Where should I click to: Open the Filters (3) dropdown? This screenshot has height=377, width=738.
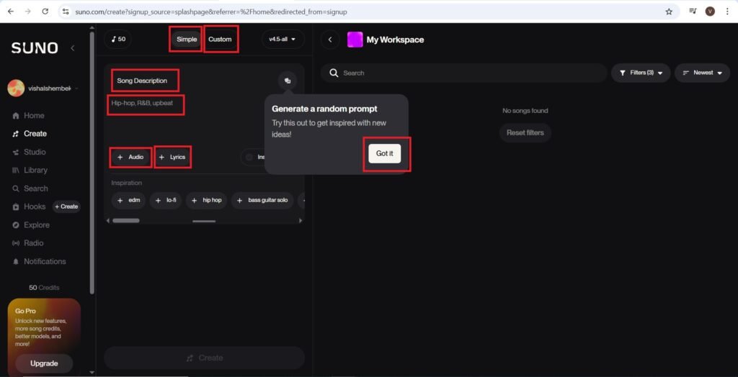coord(641,73)
